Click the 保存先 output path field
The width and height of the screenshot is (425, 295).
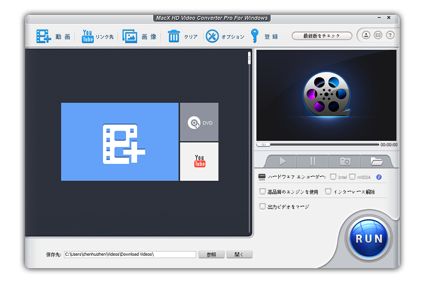coord(130,254)
